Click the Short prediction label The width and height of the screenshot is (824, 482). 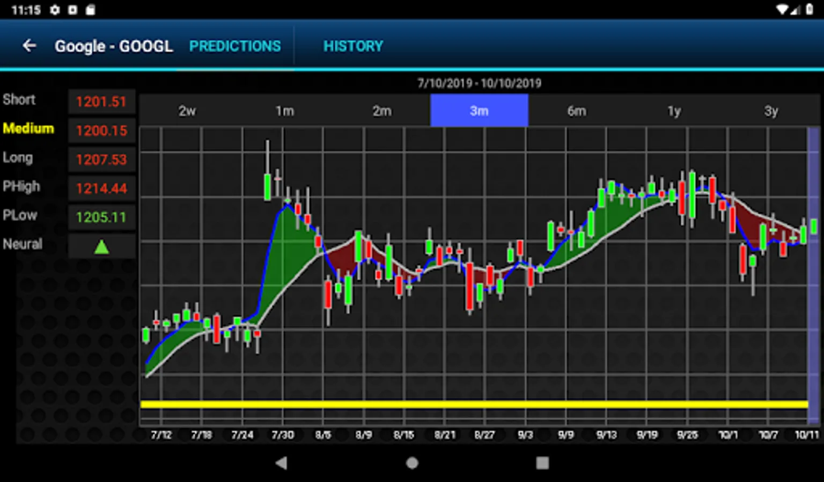pos(19,100)
